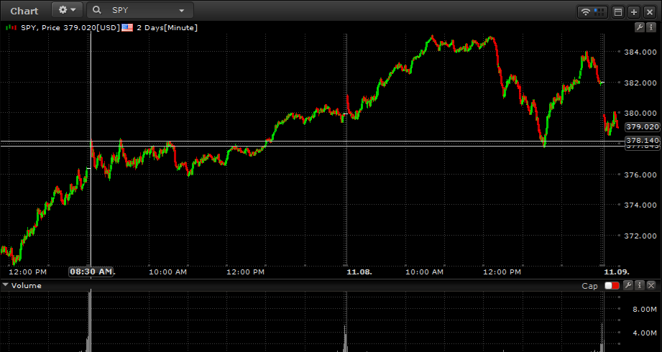Close the Volume sub-panel
Viewport: 662px width, 352px height.
pyautogui.click(x=651, y=285)
